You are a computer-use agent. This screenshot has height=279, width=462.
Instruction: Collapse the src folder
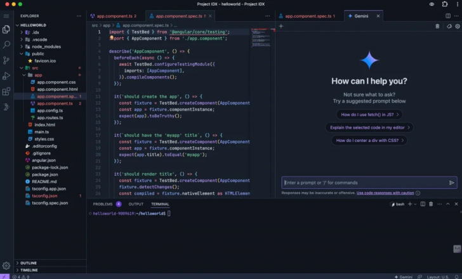tap(22, 68)
